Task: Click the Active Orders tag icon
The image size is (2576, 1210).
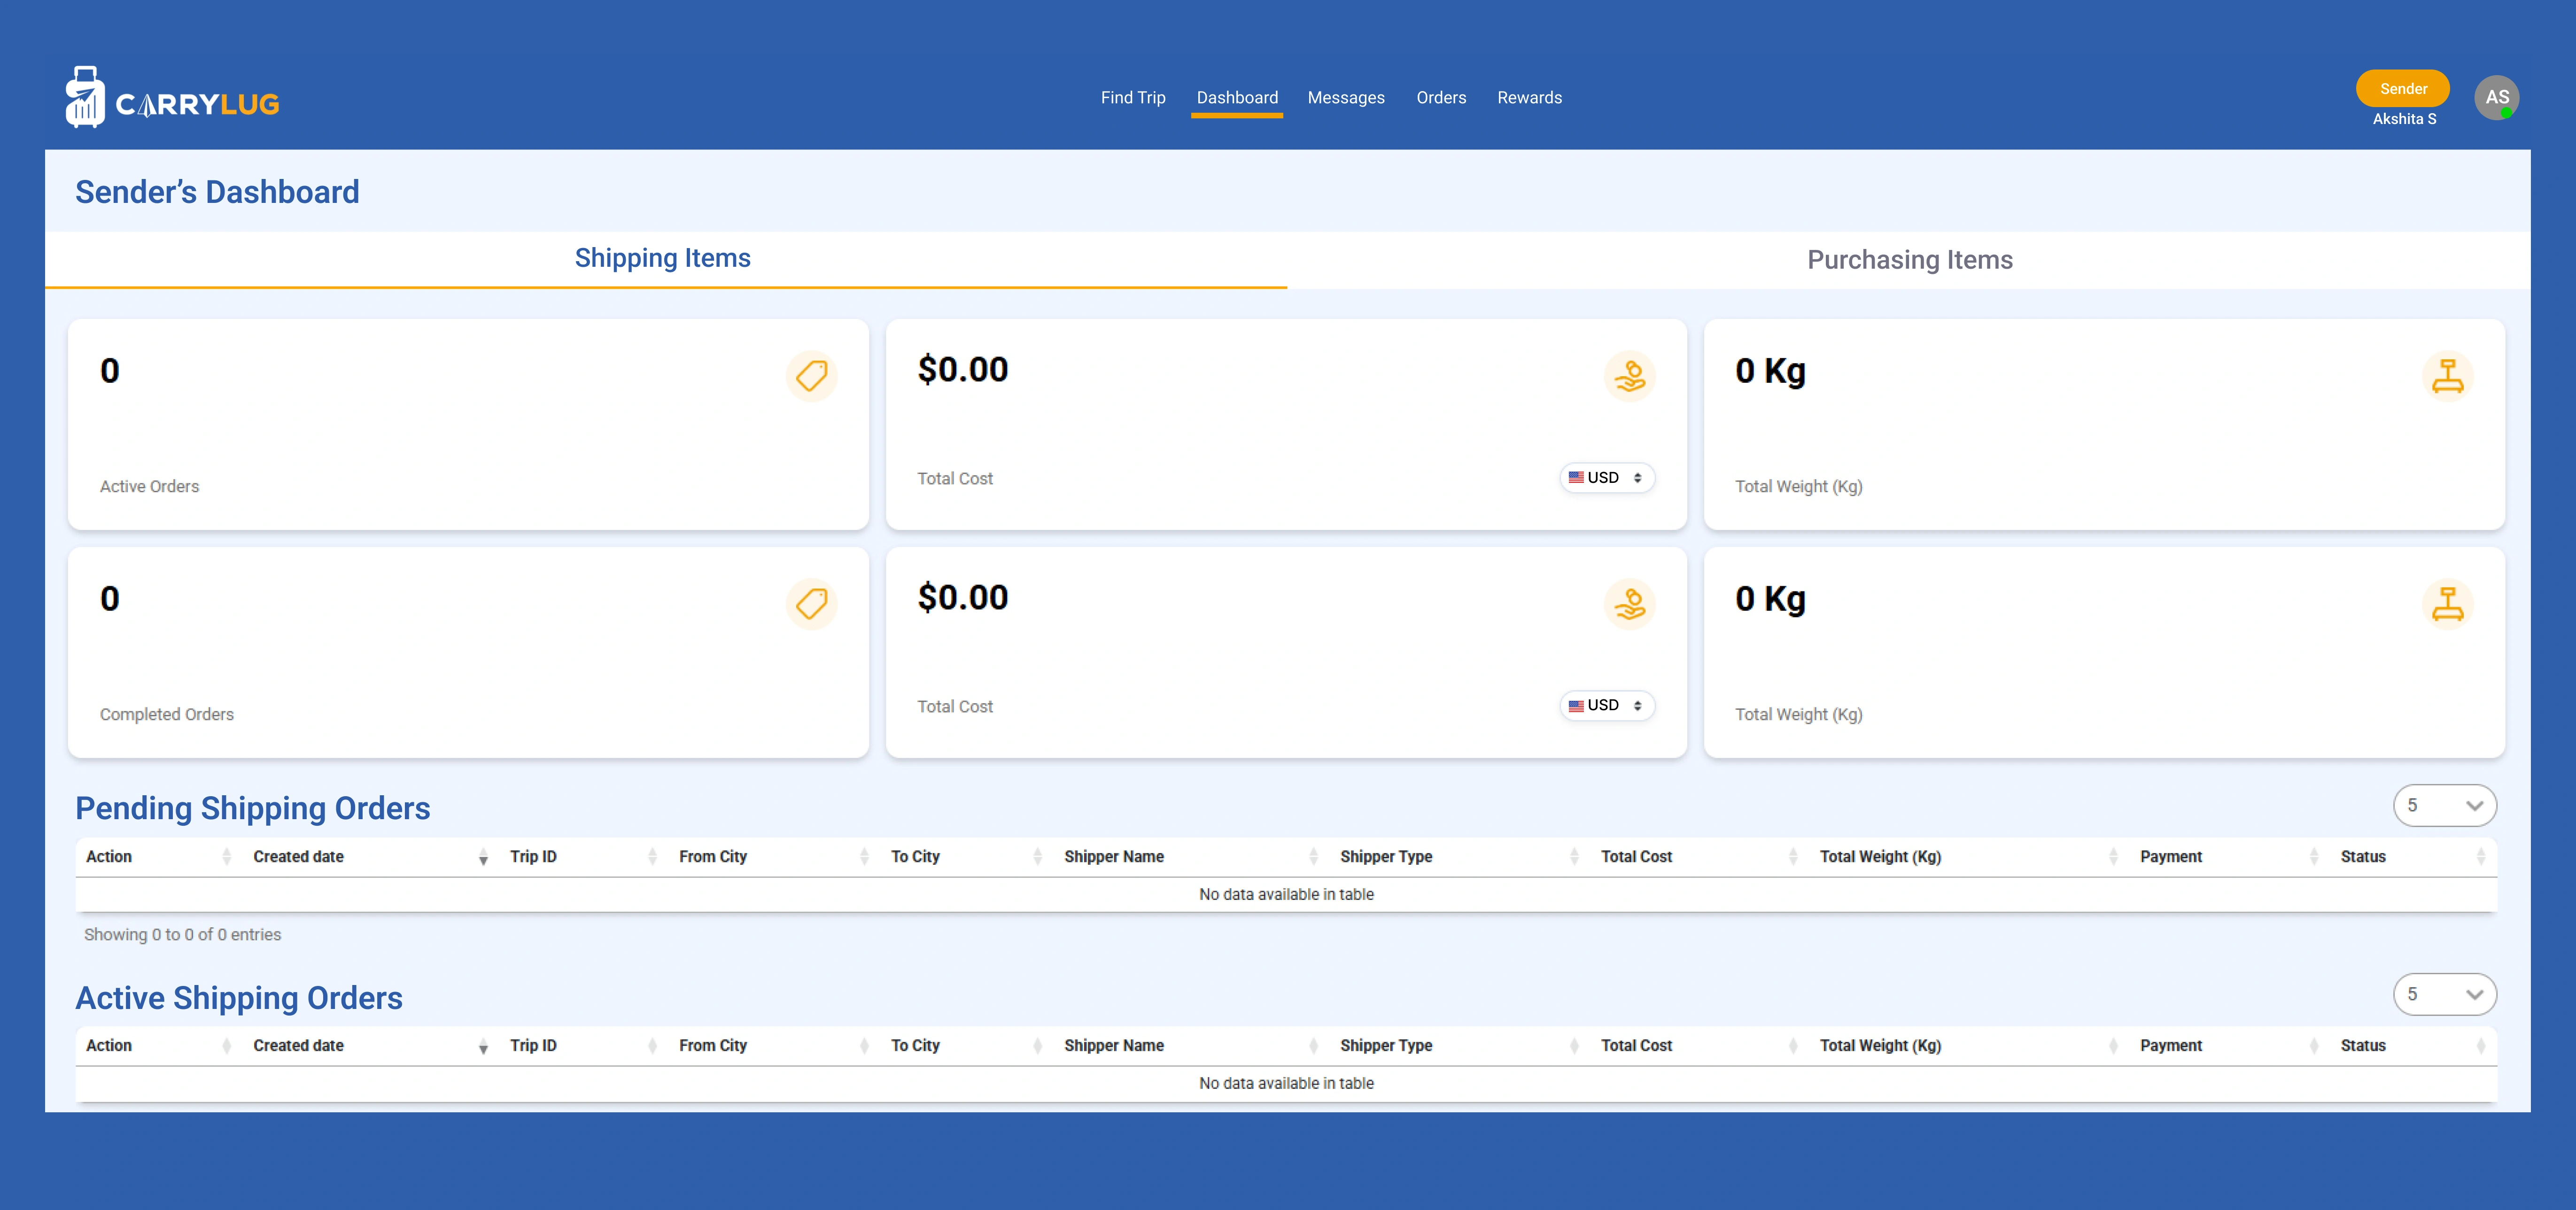Action: (x=811, y=376)
